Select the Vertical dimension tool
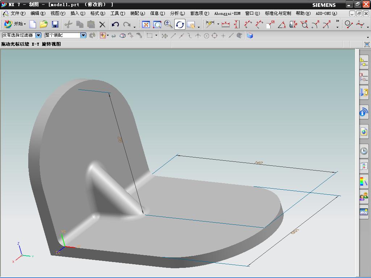 click(x=237, y=24)
